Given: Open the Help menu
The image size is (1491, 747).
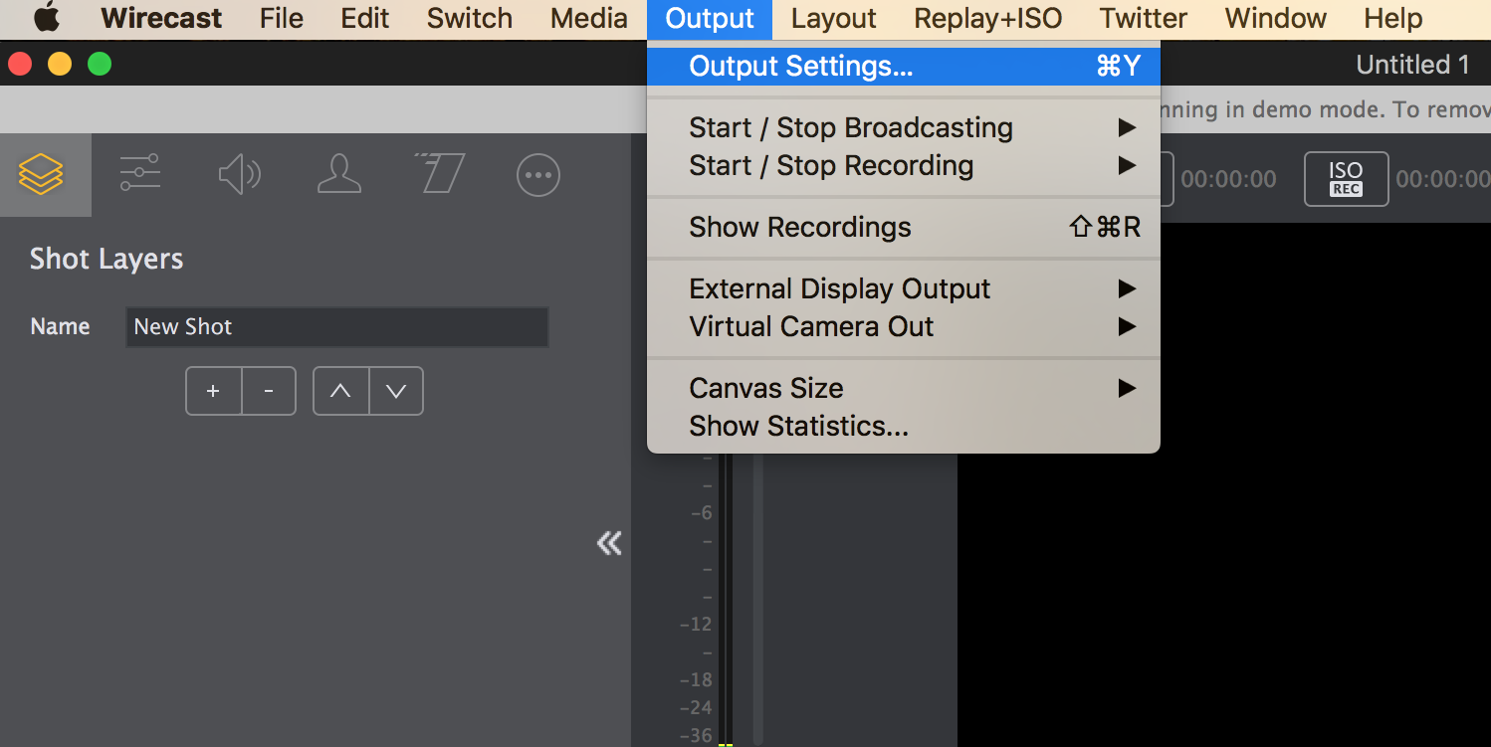Looking at the screenshot, I should tap(1393, 18).
